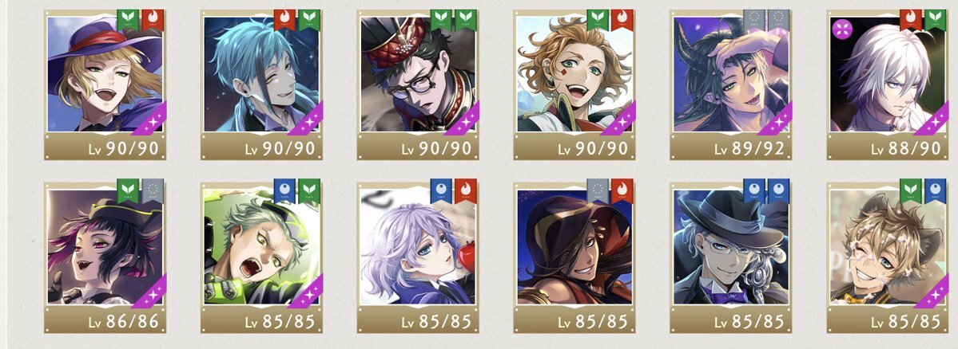Click the red fire icon on witch-hat card
The height and width of the screenshot is (349, 958).
tap(153, 19)
